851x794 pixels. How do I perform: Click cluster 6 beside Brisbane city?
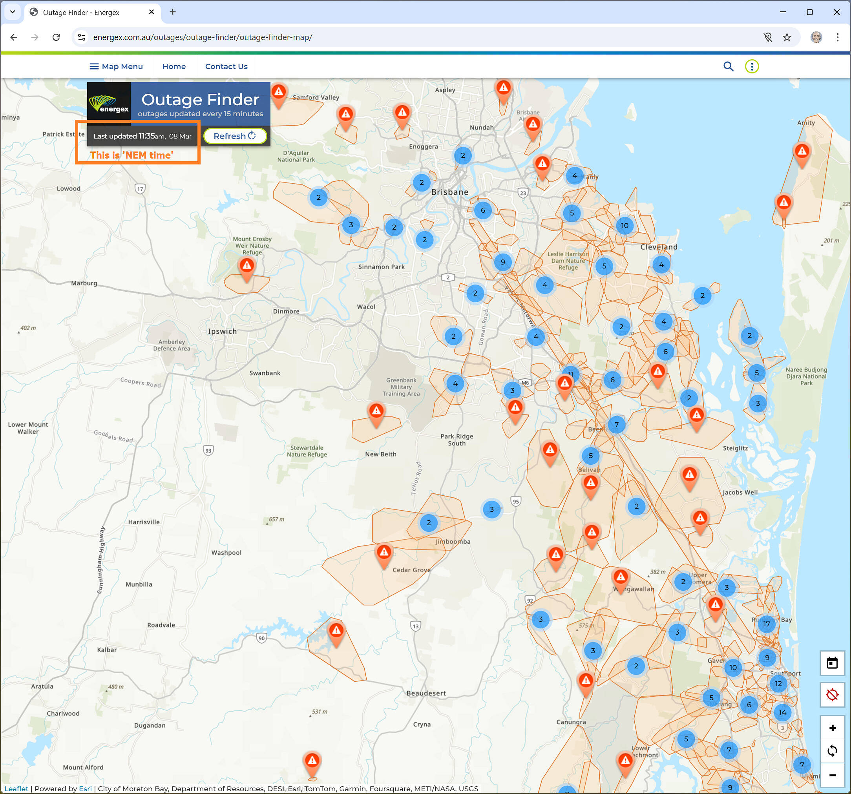pos(483,210)
